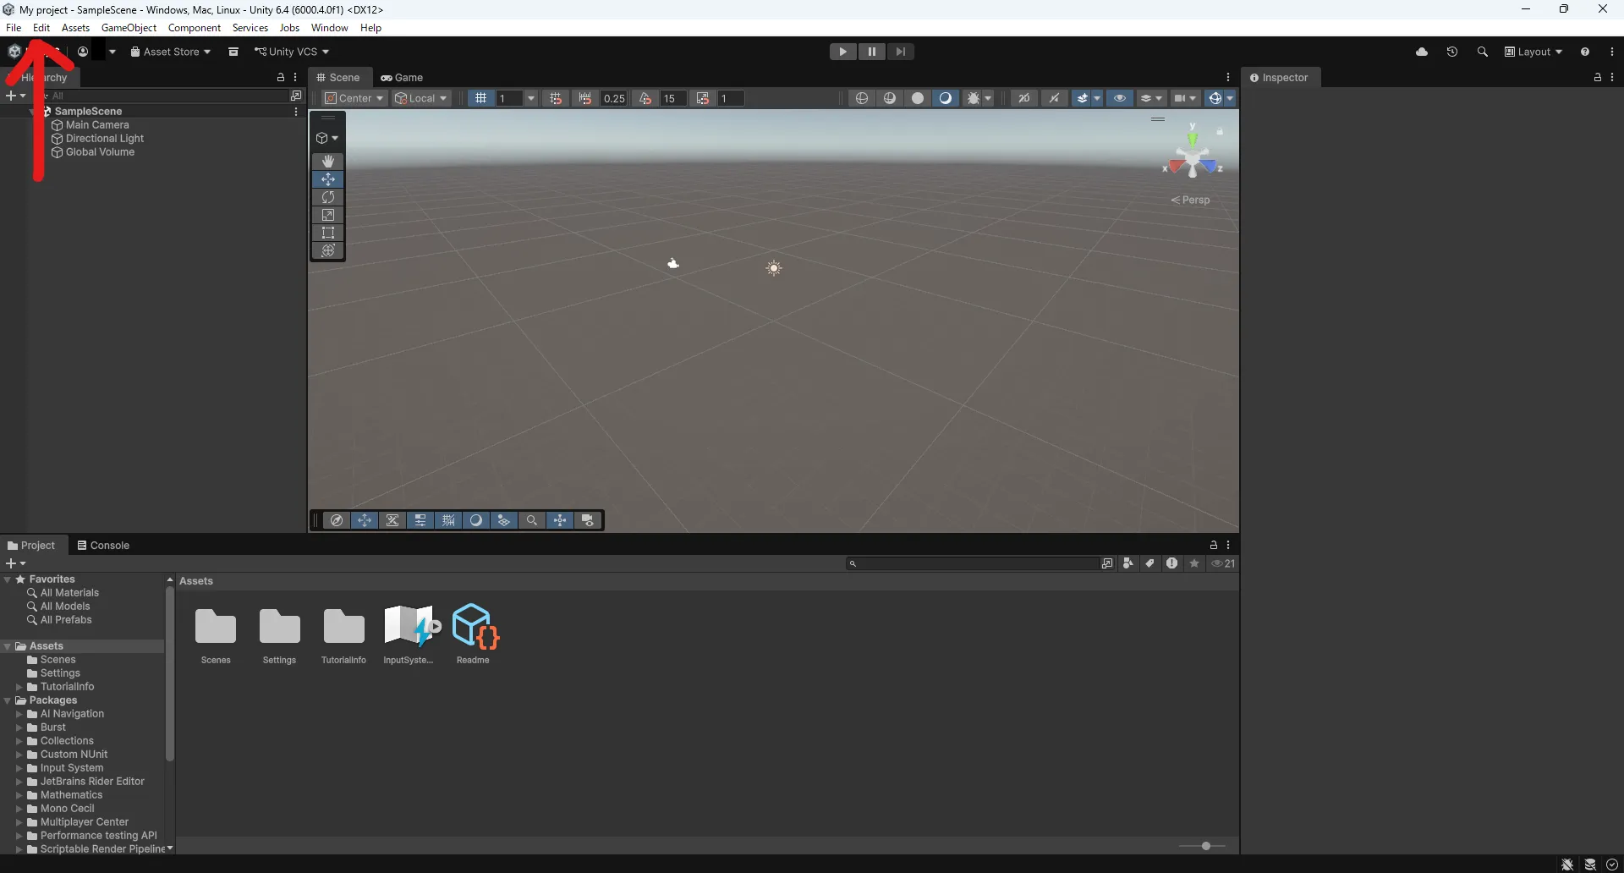Click the Asset Store button
Image resolution: width=1624 pixels, height=873 pixels.
169,52
